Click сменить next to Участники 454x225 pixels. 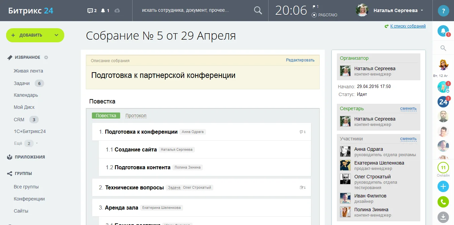coord(408,139)
